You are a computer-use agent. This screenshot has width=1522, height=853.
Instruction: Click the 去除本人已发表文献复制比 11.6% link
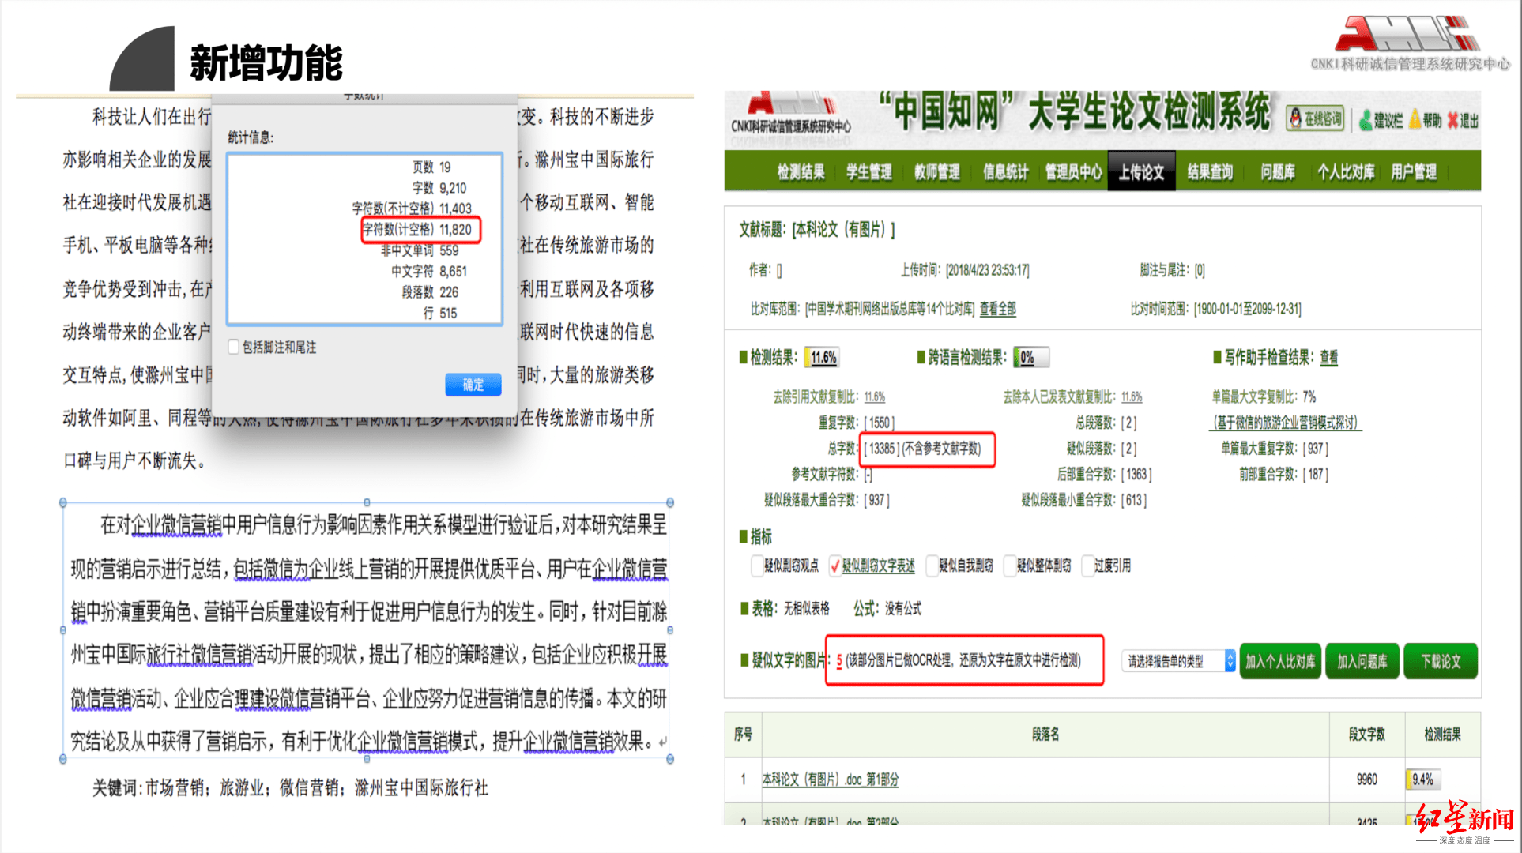(1131, 396)
